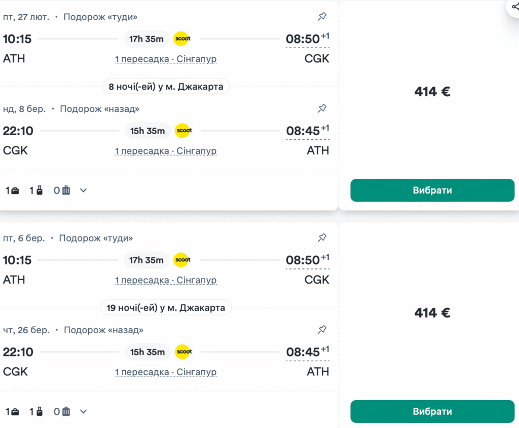Click the Scoot logo on the 27 Feb outbound flight
The width and height of the screenshot is (519, 428).
tap(181, 38)
